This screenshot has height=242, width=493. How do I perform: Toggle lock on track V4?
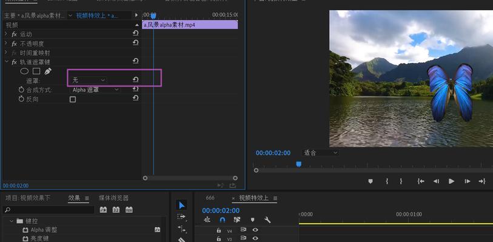click(x=219, y=230)
